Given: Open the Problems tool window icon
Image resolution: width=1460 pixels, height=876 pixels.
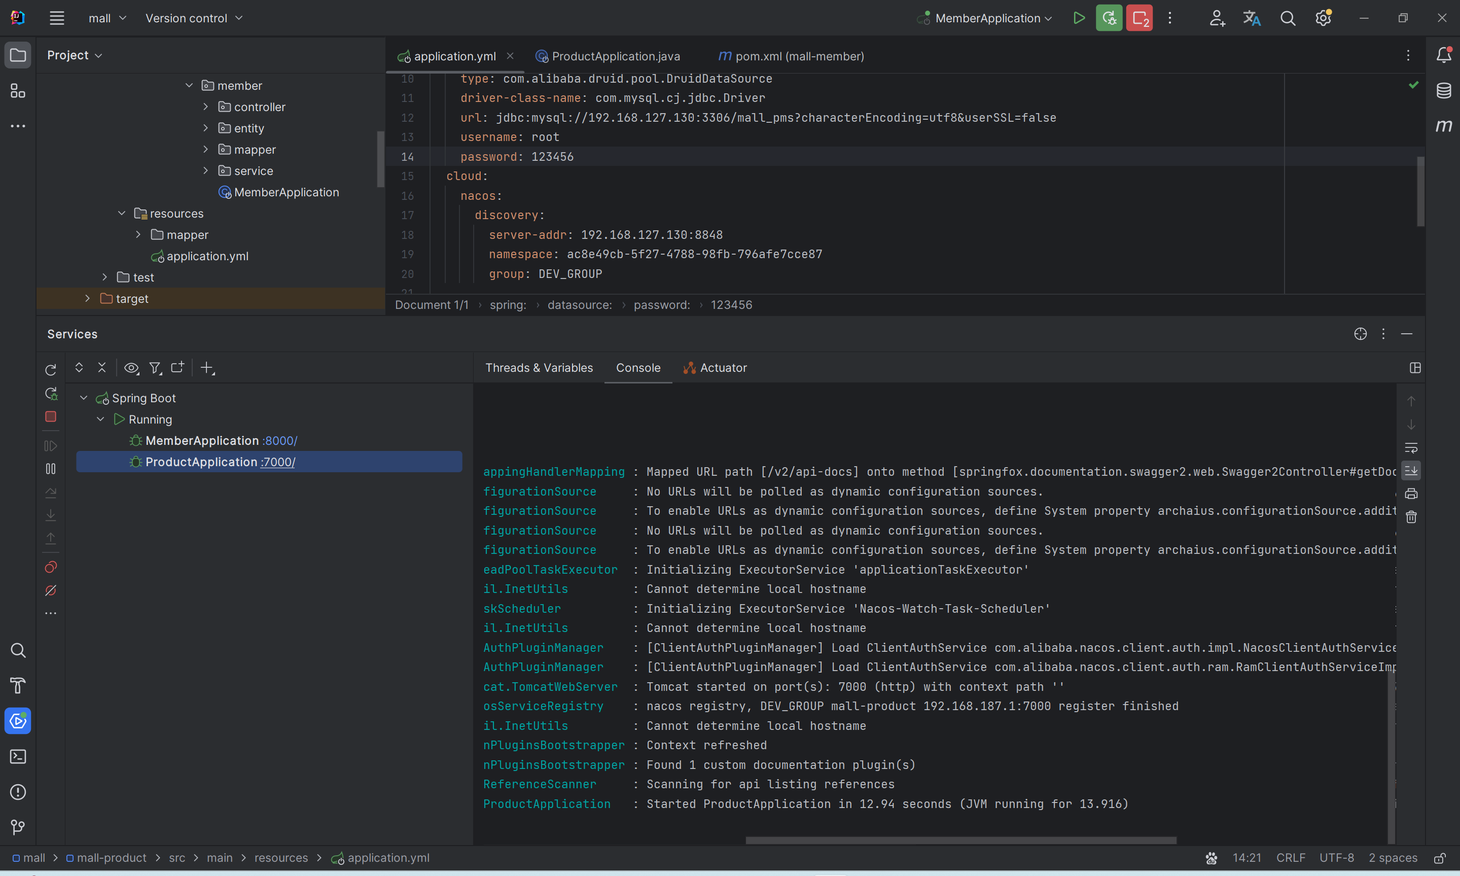Looking at the screenshot, I should (x=18, y=792).
